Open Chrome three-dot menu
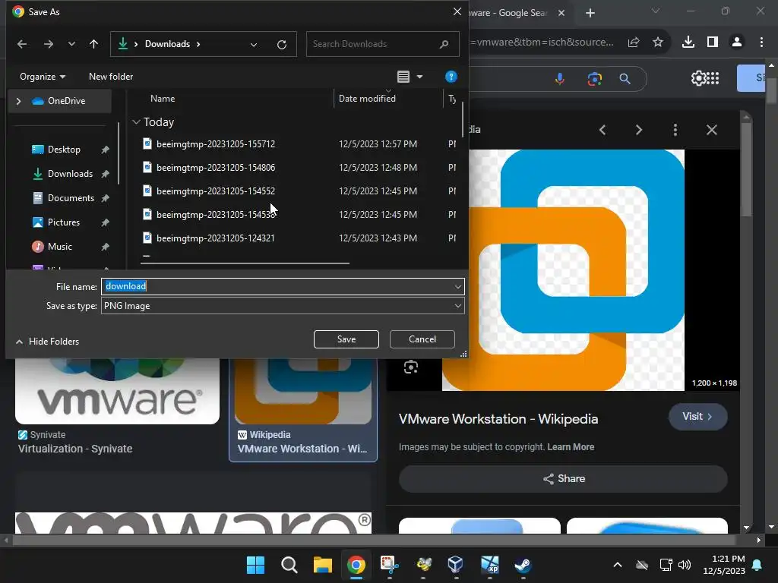Image resolution: width=778 pixels, height=583 pixels. pos(761,43)
